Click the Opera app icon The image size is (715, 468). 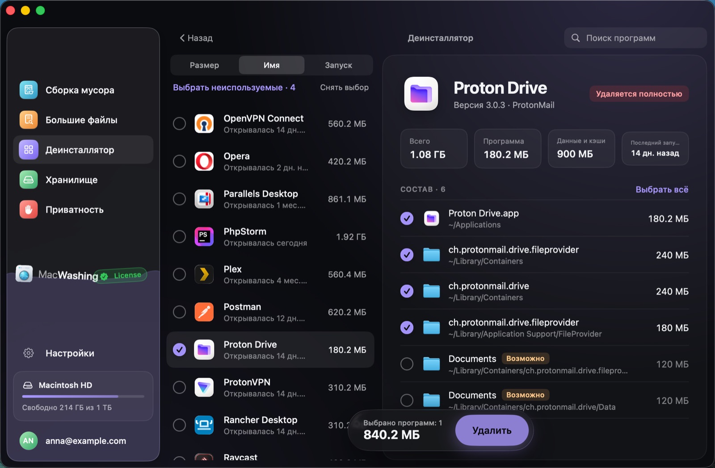[204, 161]
